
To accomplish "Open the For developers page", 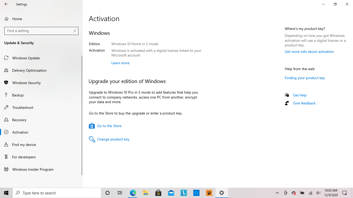I will [41, 157].
